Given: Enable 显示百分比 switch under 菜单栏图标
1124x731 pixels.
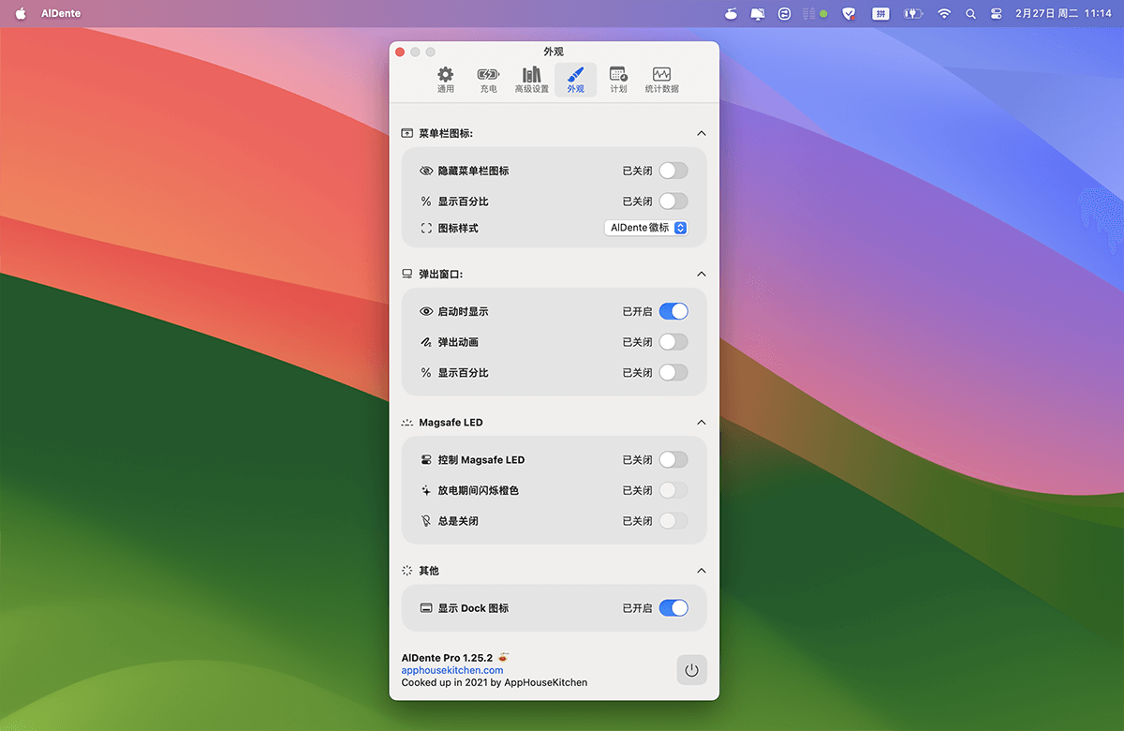Looking at the screenshot, I should (x=673, y=201).
